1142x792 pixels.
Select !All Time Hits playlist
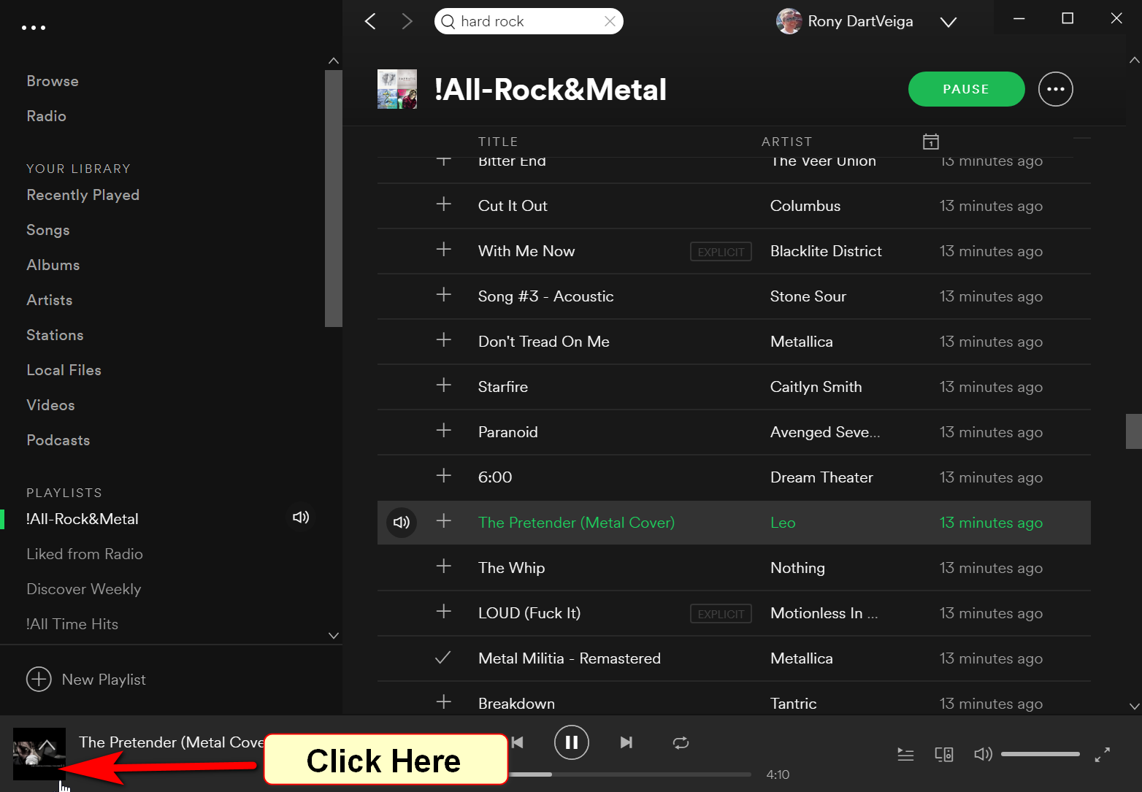pyautogui.click(x=72, y=624)
